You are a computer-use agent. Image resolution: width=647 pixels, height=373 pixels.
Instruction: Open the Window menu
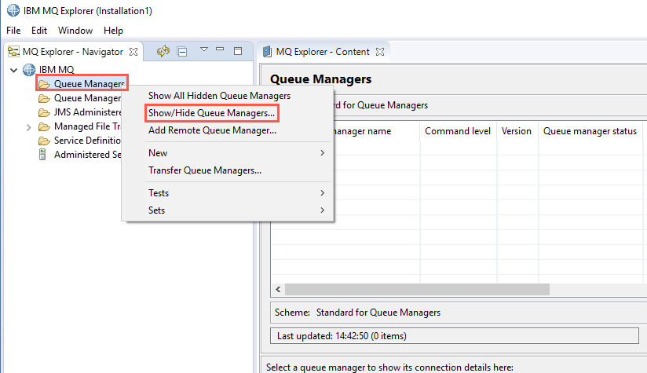coord(75,31)
